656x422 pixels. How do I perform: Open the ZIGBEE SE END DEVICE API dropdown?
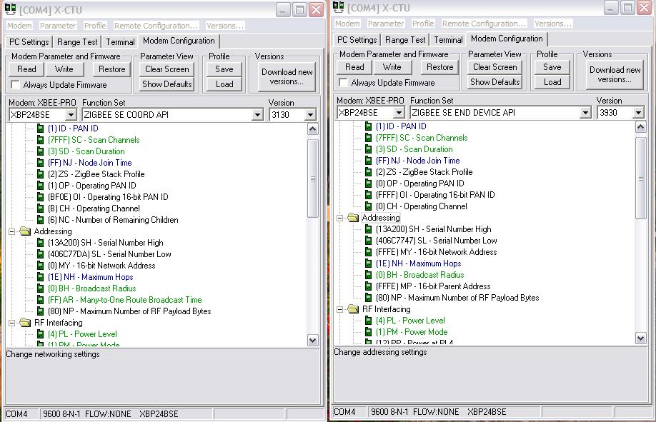pyautogui.click(x=585, y=113)
